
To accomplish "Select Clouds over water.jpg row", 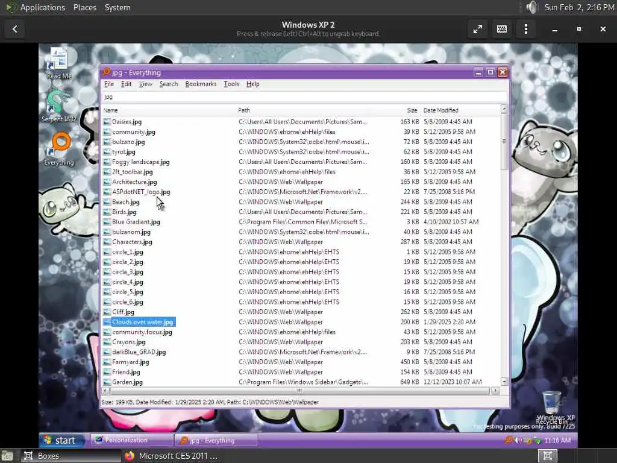I will click(x=301, y=322).
